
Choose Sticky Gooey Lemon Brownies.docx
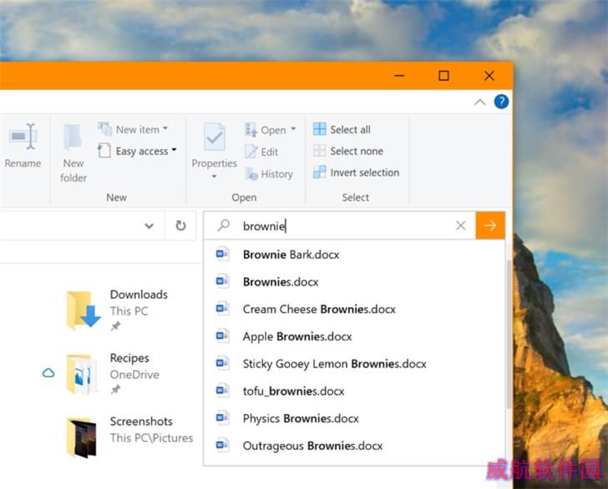[354, 364]
